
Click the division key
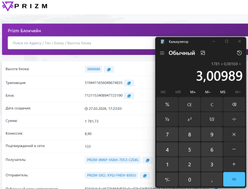coord(234,119)
